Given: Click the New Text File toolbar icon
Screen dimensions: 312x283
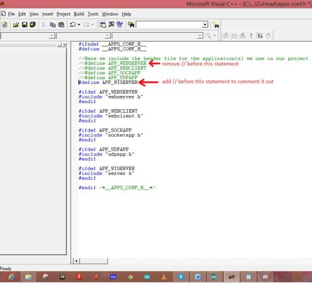Looking at the screenshot, I should point(5,25).
